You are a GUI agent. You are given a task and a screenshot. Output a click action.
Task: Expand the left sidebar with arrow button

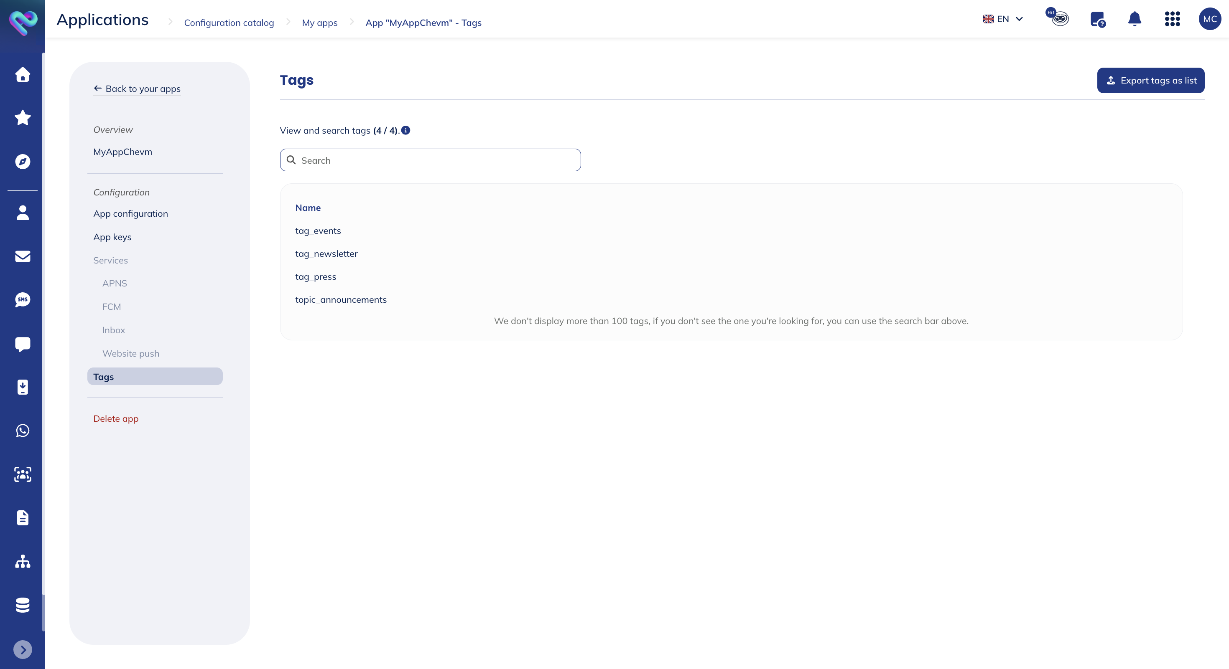(x=23, y=649)
